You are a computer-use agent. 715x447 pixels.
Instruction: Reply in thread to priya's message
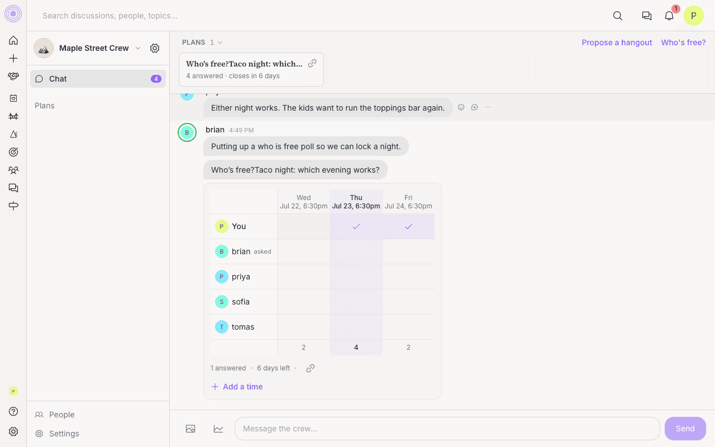474,107
